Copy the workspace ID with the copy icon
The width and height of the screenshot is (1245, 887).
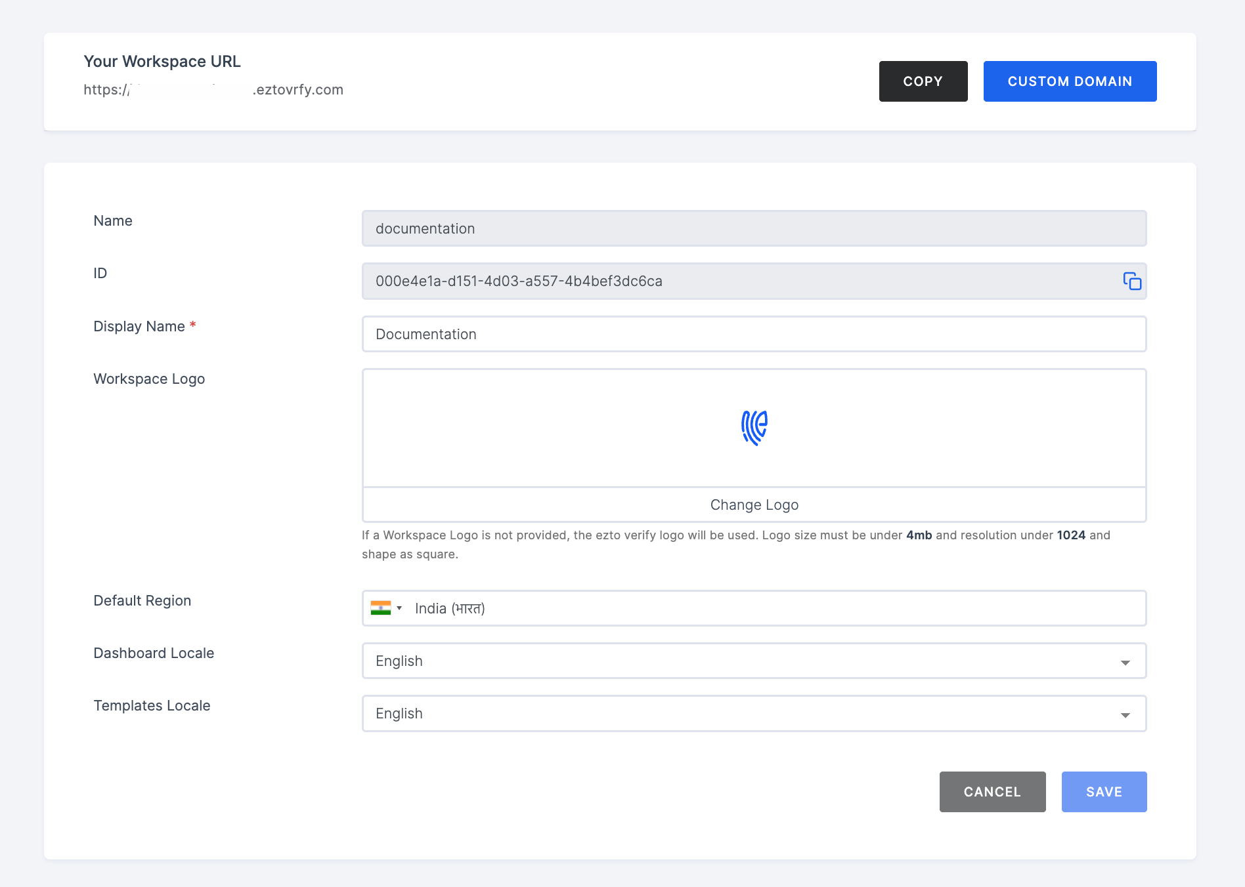click(1132, 281)
